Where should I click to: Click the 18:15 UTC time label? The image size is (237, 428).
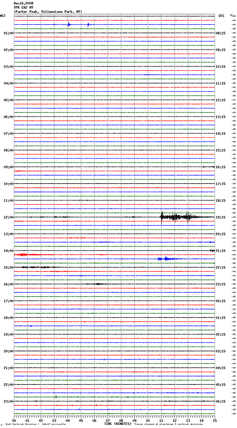(x=221, y=201)
